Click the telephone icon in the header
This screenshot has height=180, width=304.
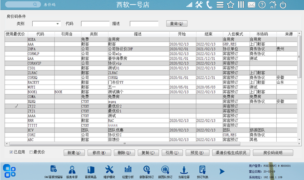(209, 5)
